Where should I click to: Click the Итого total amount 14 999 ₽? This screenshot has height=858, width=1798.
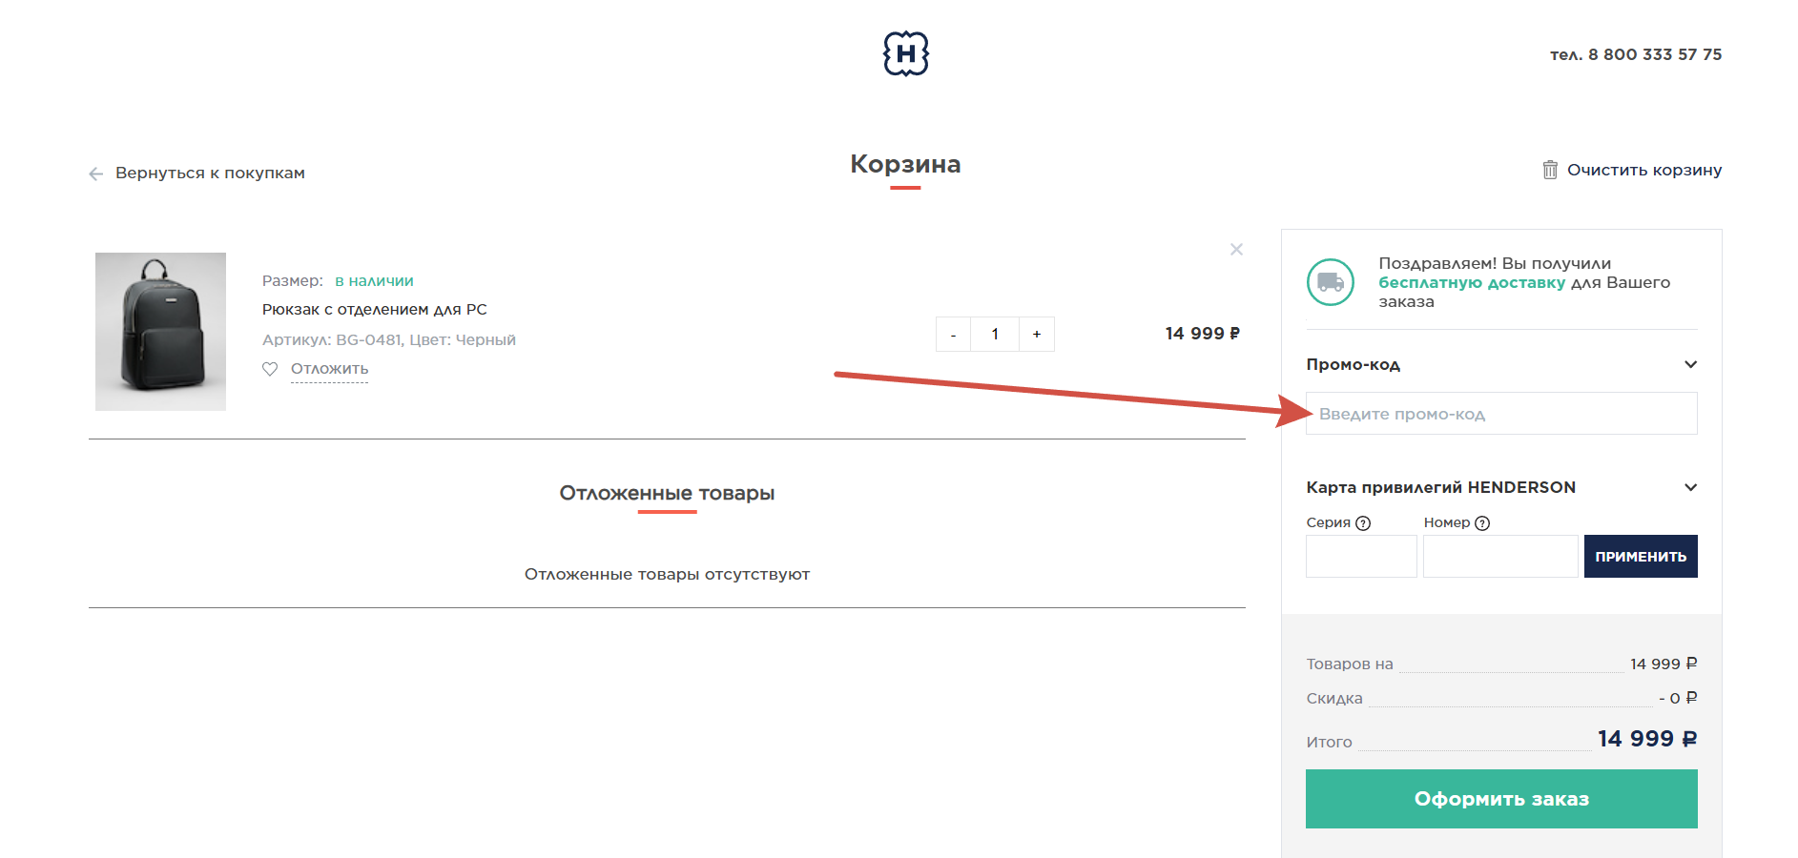click(x=1647, y=739)
